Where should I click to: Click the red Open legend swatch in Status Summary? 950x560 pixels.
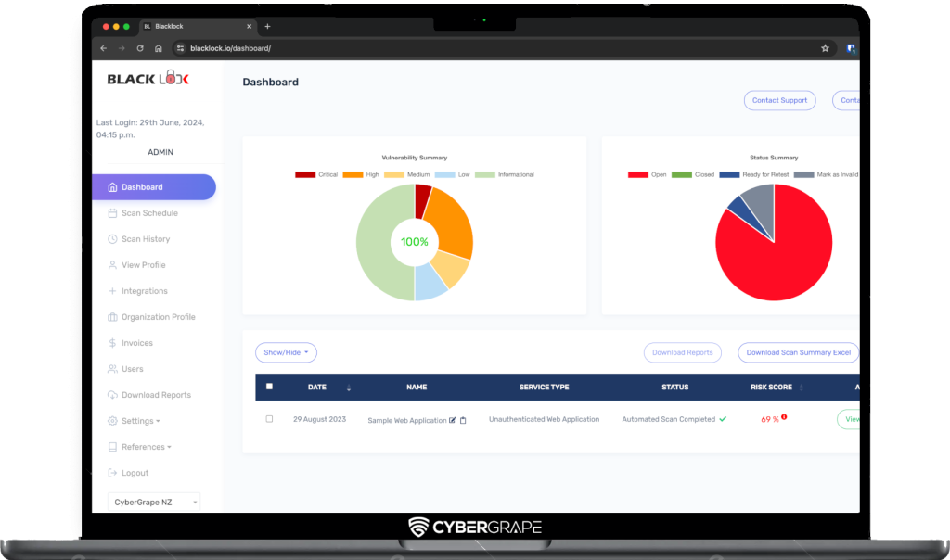(x=637, y=174)
